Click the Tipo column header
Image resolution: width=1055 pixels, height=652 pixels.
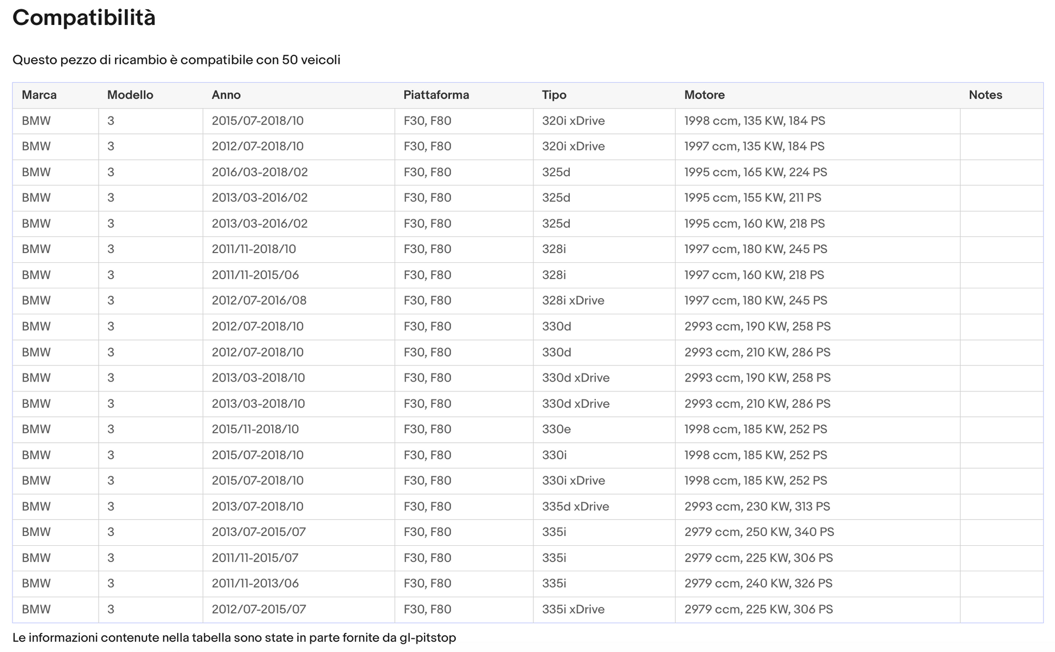tap(554, 95)
